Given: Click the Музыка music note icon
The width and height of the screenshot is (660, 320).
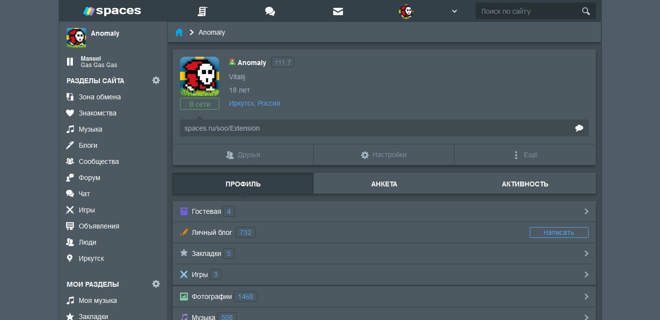Looking at the screenshot, I should click(x=70, y=129).
